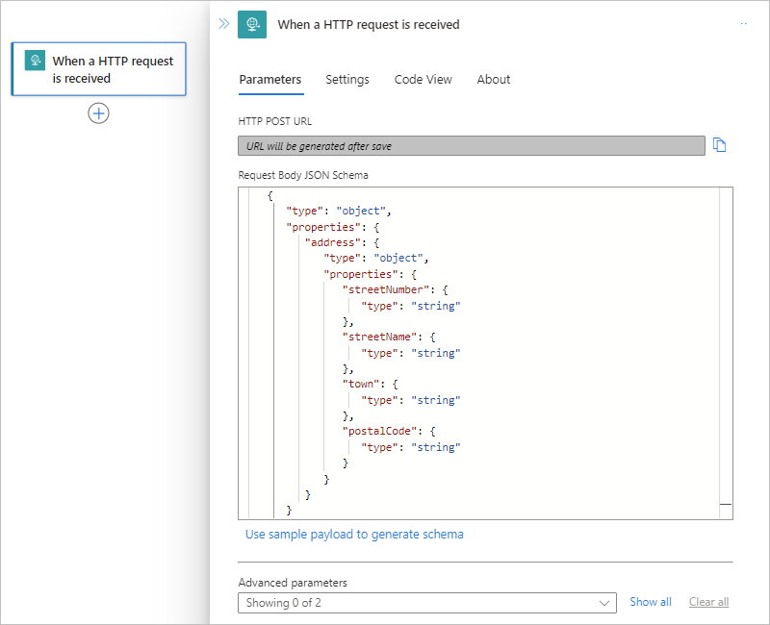Click the schema editor's vertical scrollbar track
Screen dimensions: 770x625
point(725,346)
